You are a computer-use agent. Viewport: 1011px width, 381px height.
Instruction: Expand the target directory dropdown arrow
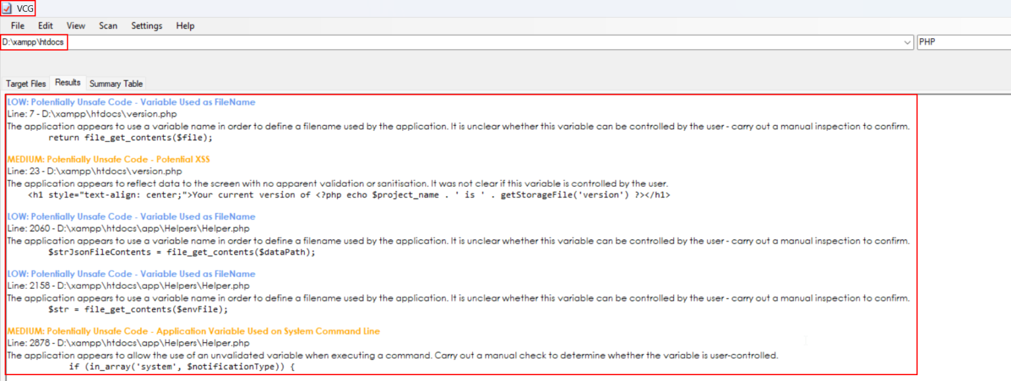point(908,43)
